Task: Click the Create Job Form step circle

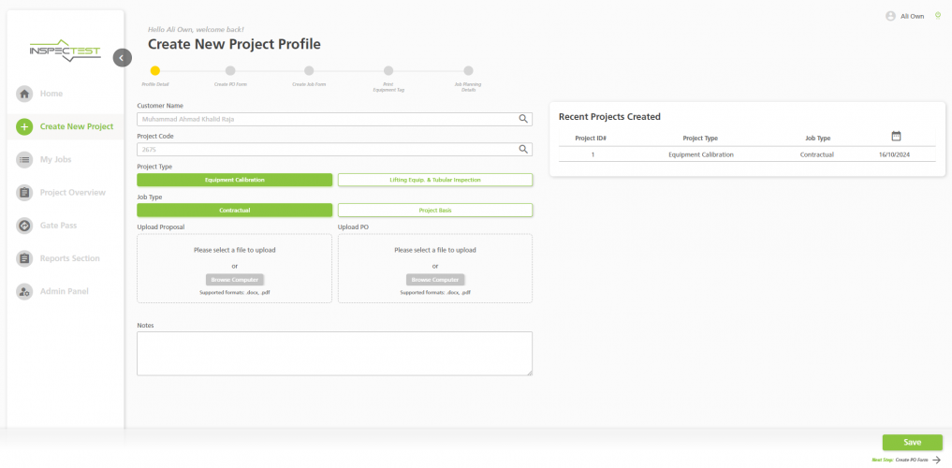Action: pyautogui.click(x=309, y=71)
